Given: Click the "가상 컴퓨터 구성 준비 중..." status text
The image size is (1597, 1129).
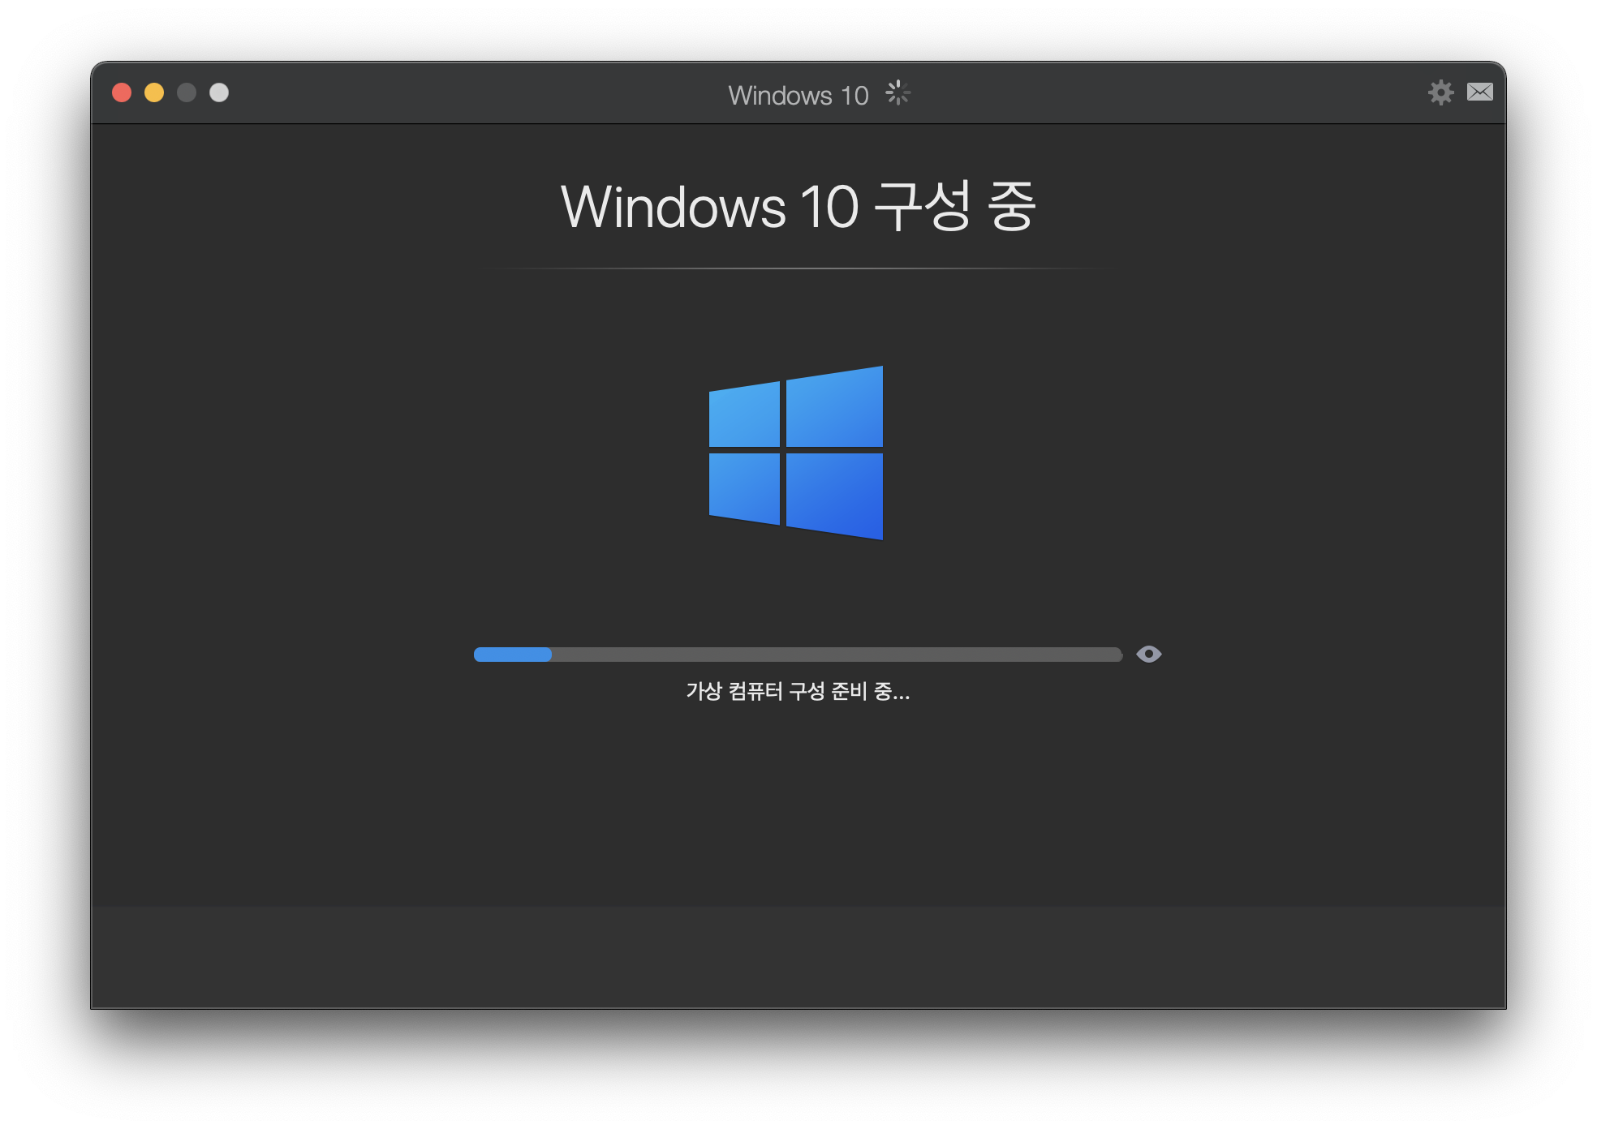Looking at the screenshot, I should [798, 691].
